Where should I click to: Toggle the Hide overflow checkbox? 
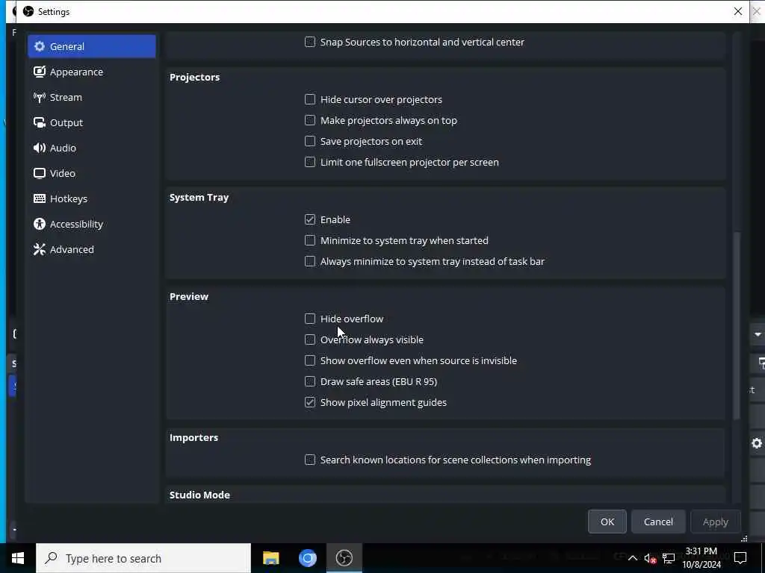click(310, 319)
